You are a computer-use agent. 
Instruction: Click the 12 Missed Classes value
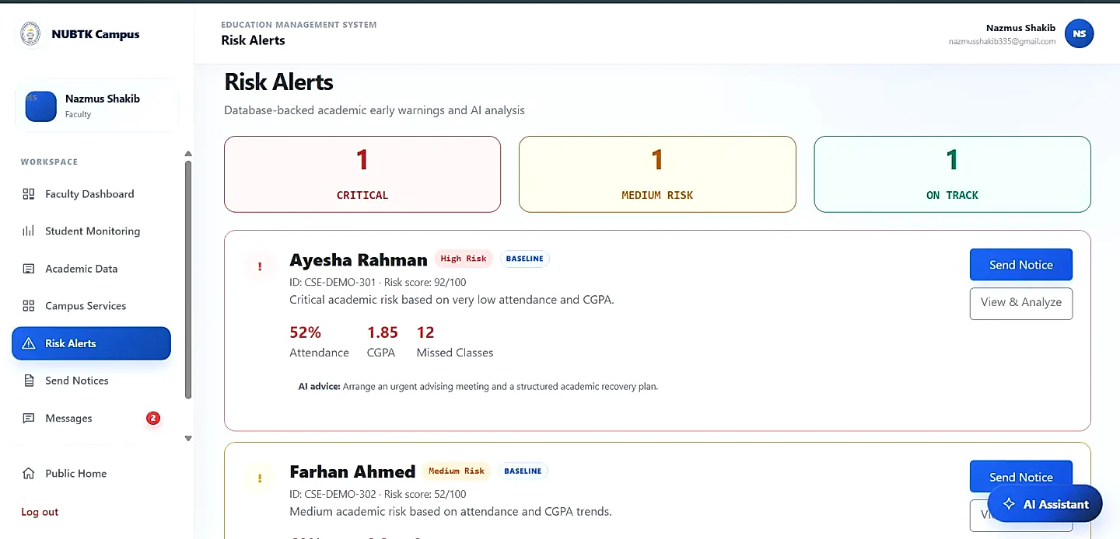pyautogui.click(x=425, y=332)
